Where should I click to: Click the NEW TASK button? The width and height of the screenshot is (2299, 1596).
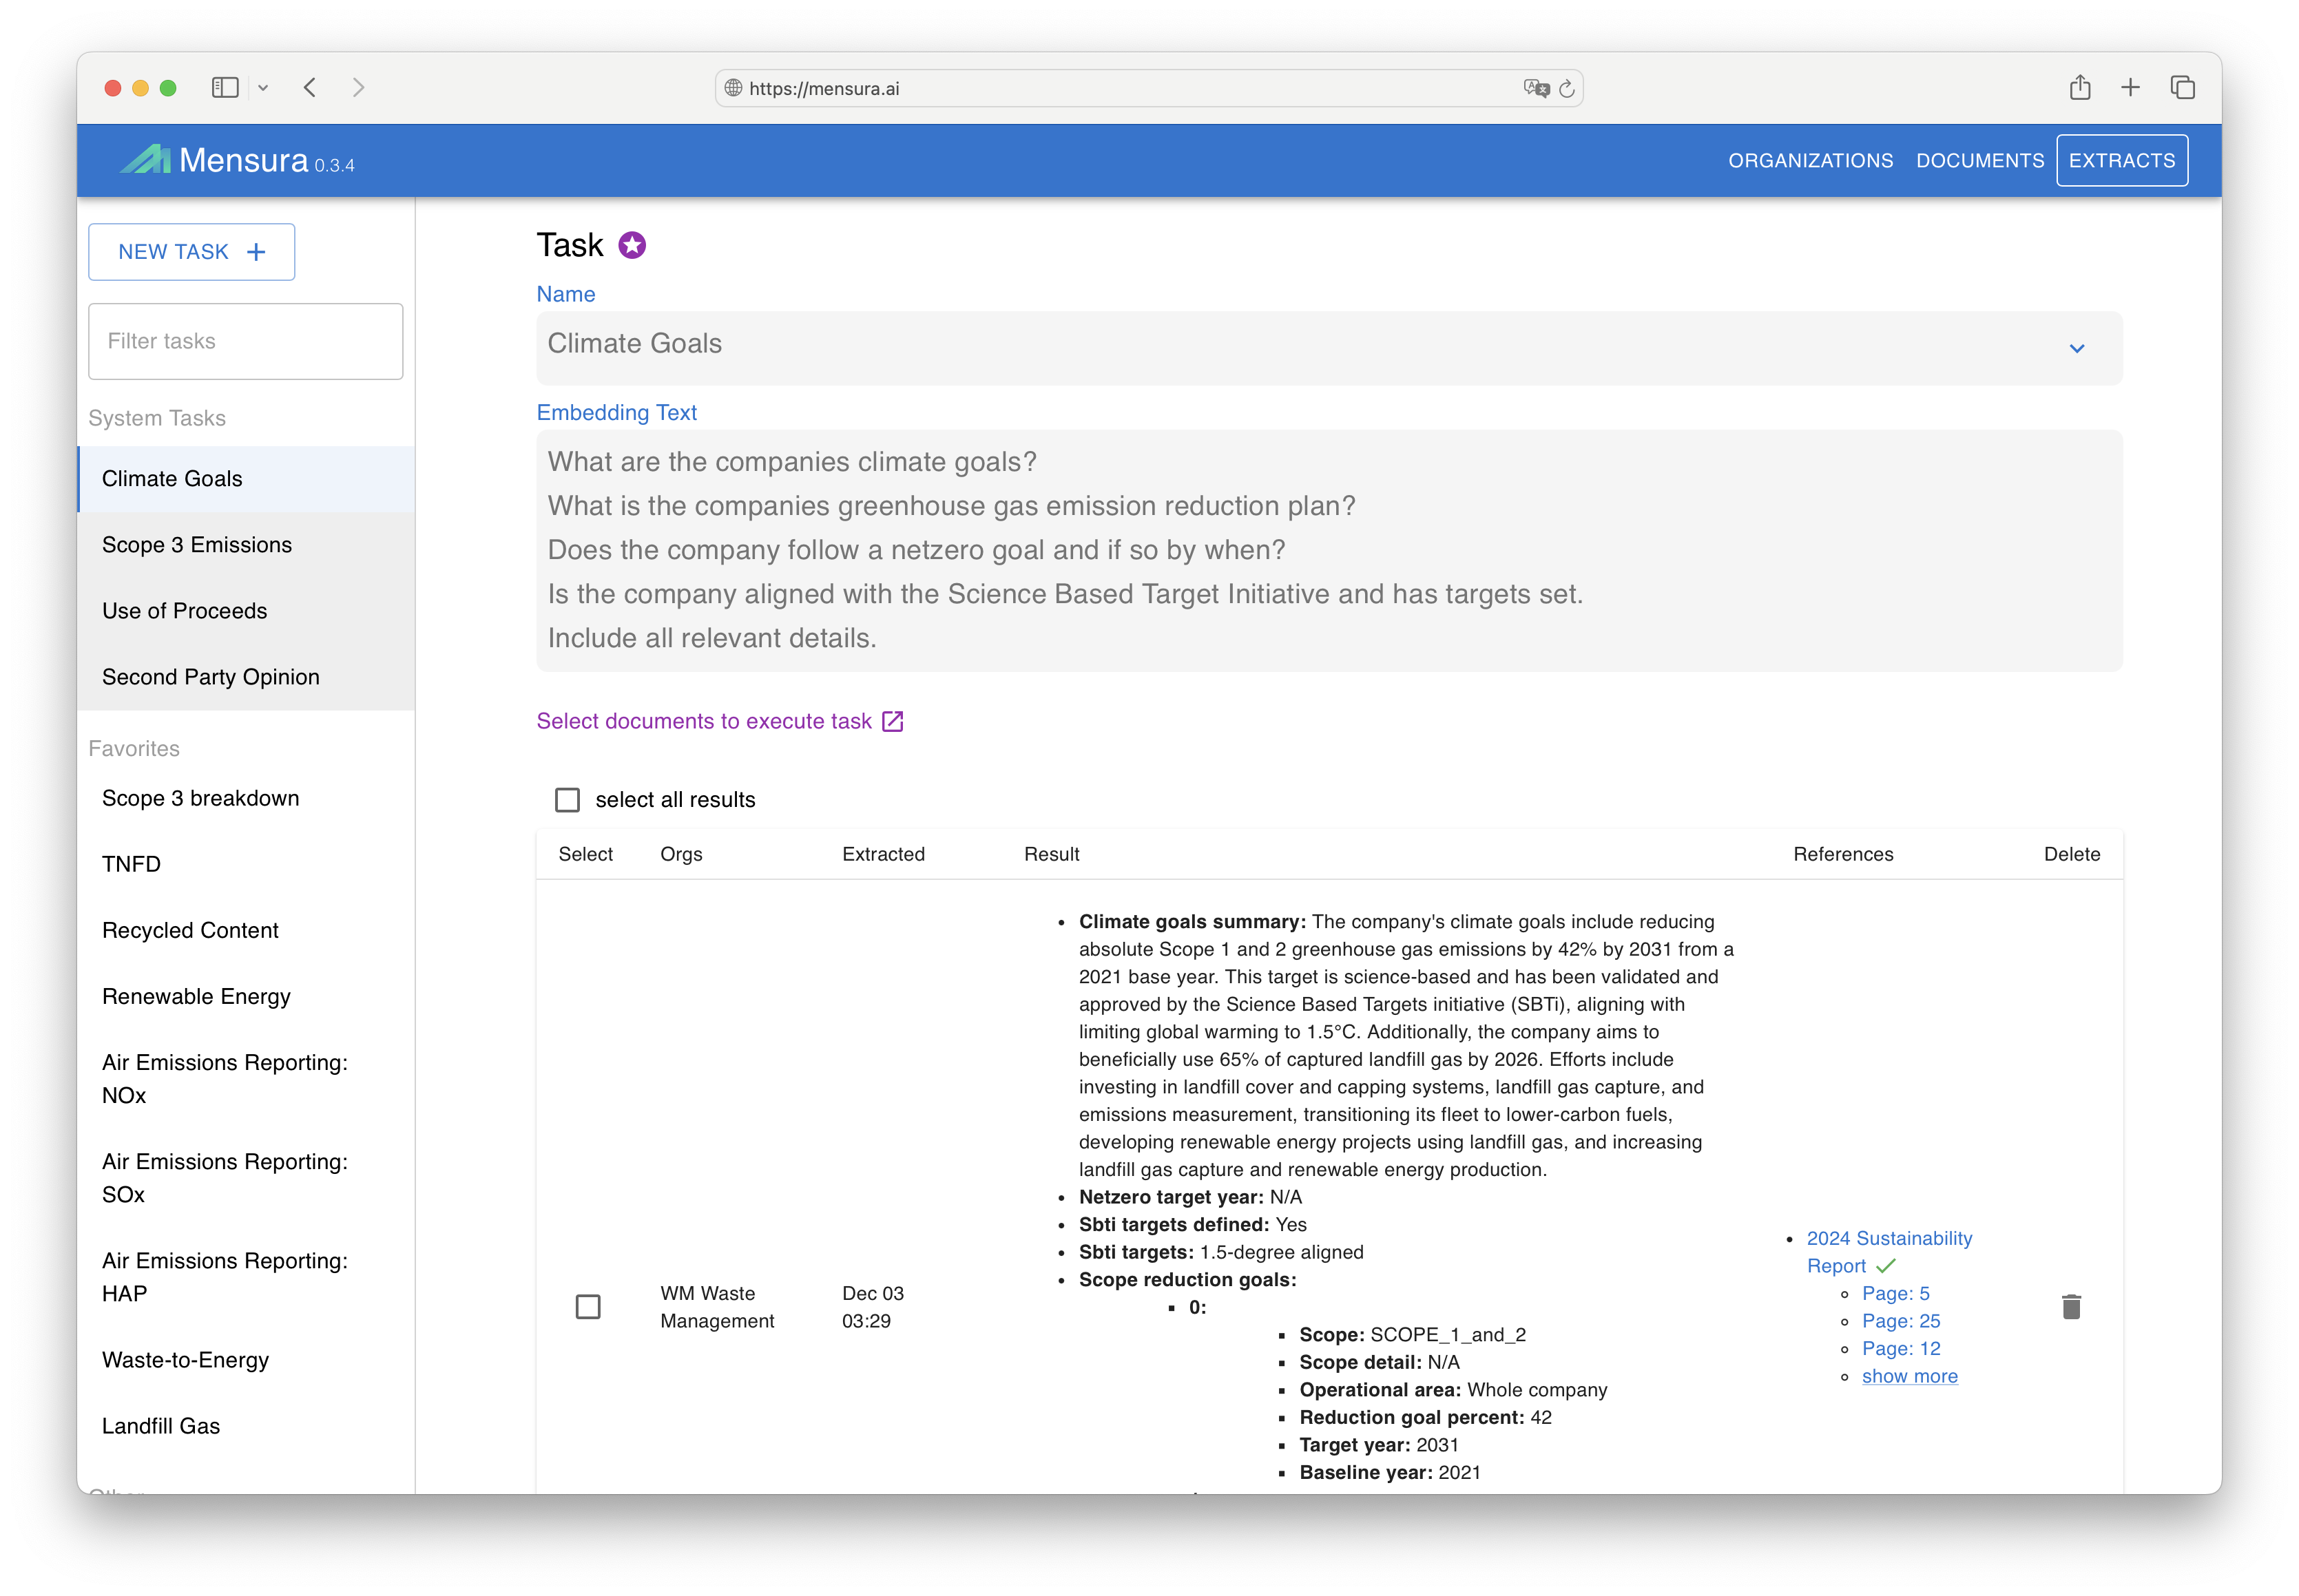pyautogui.click(x=192, y=252)
